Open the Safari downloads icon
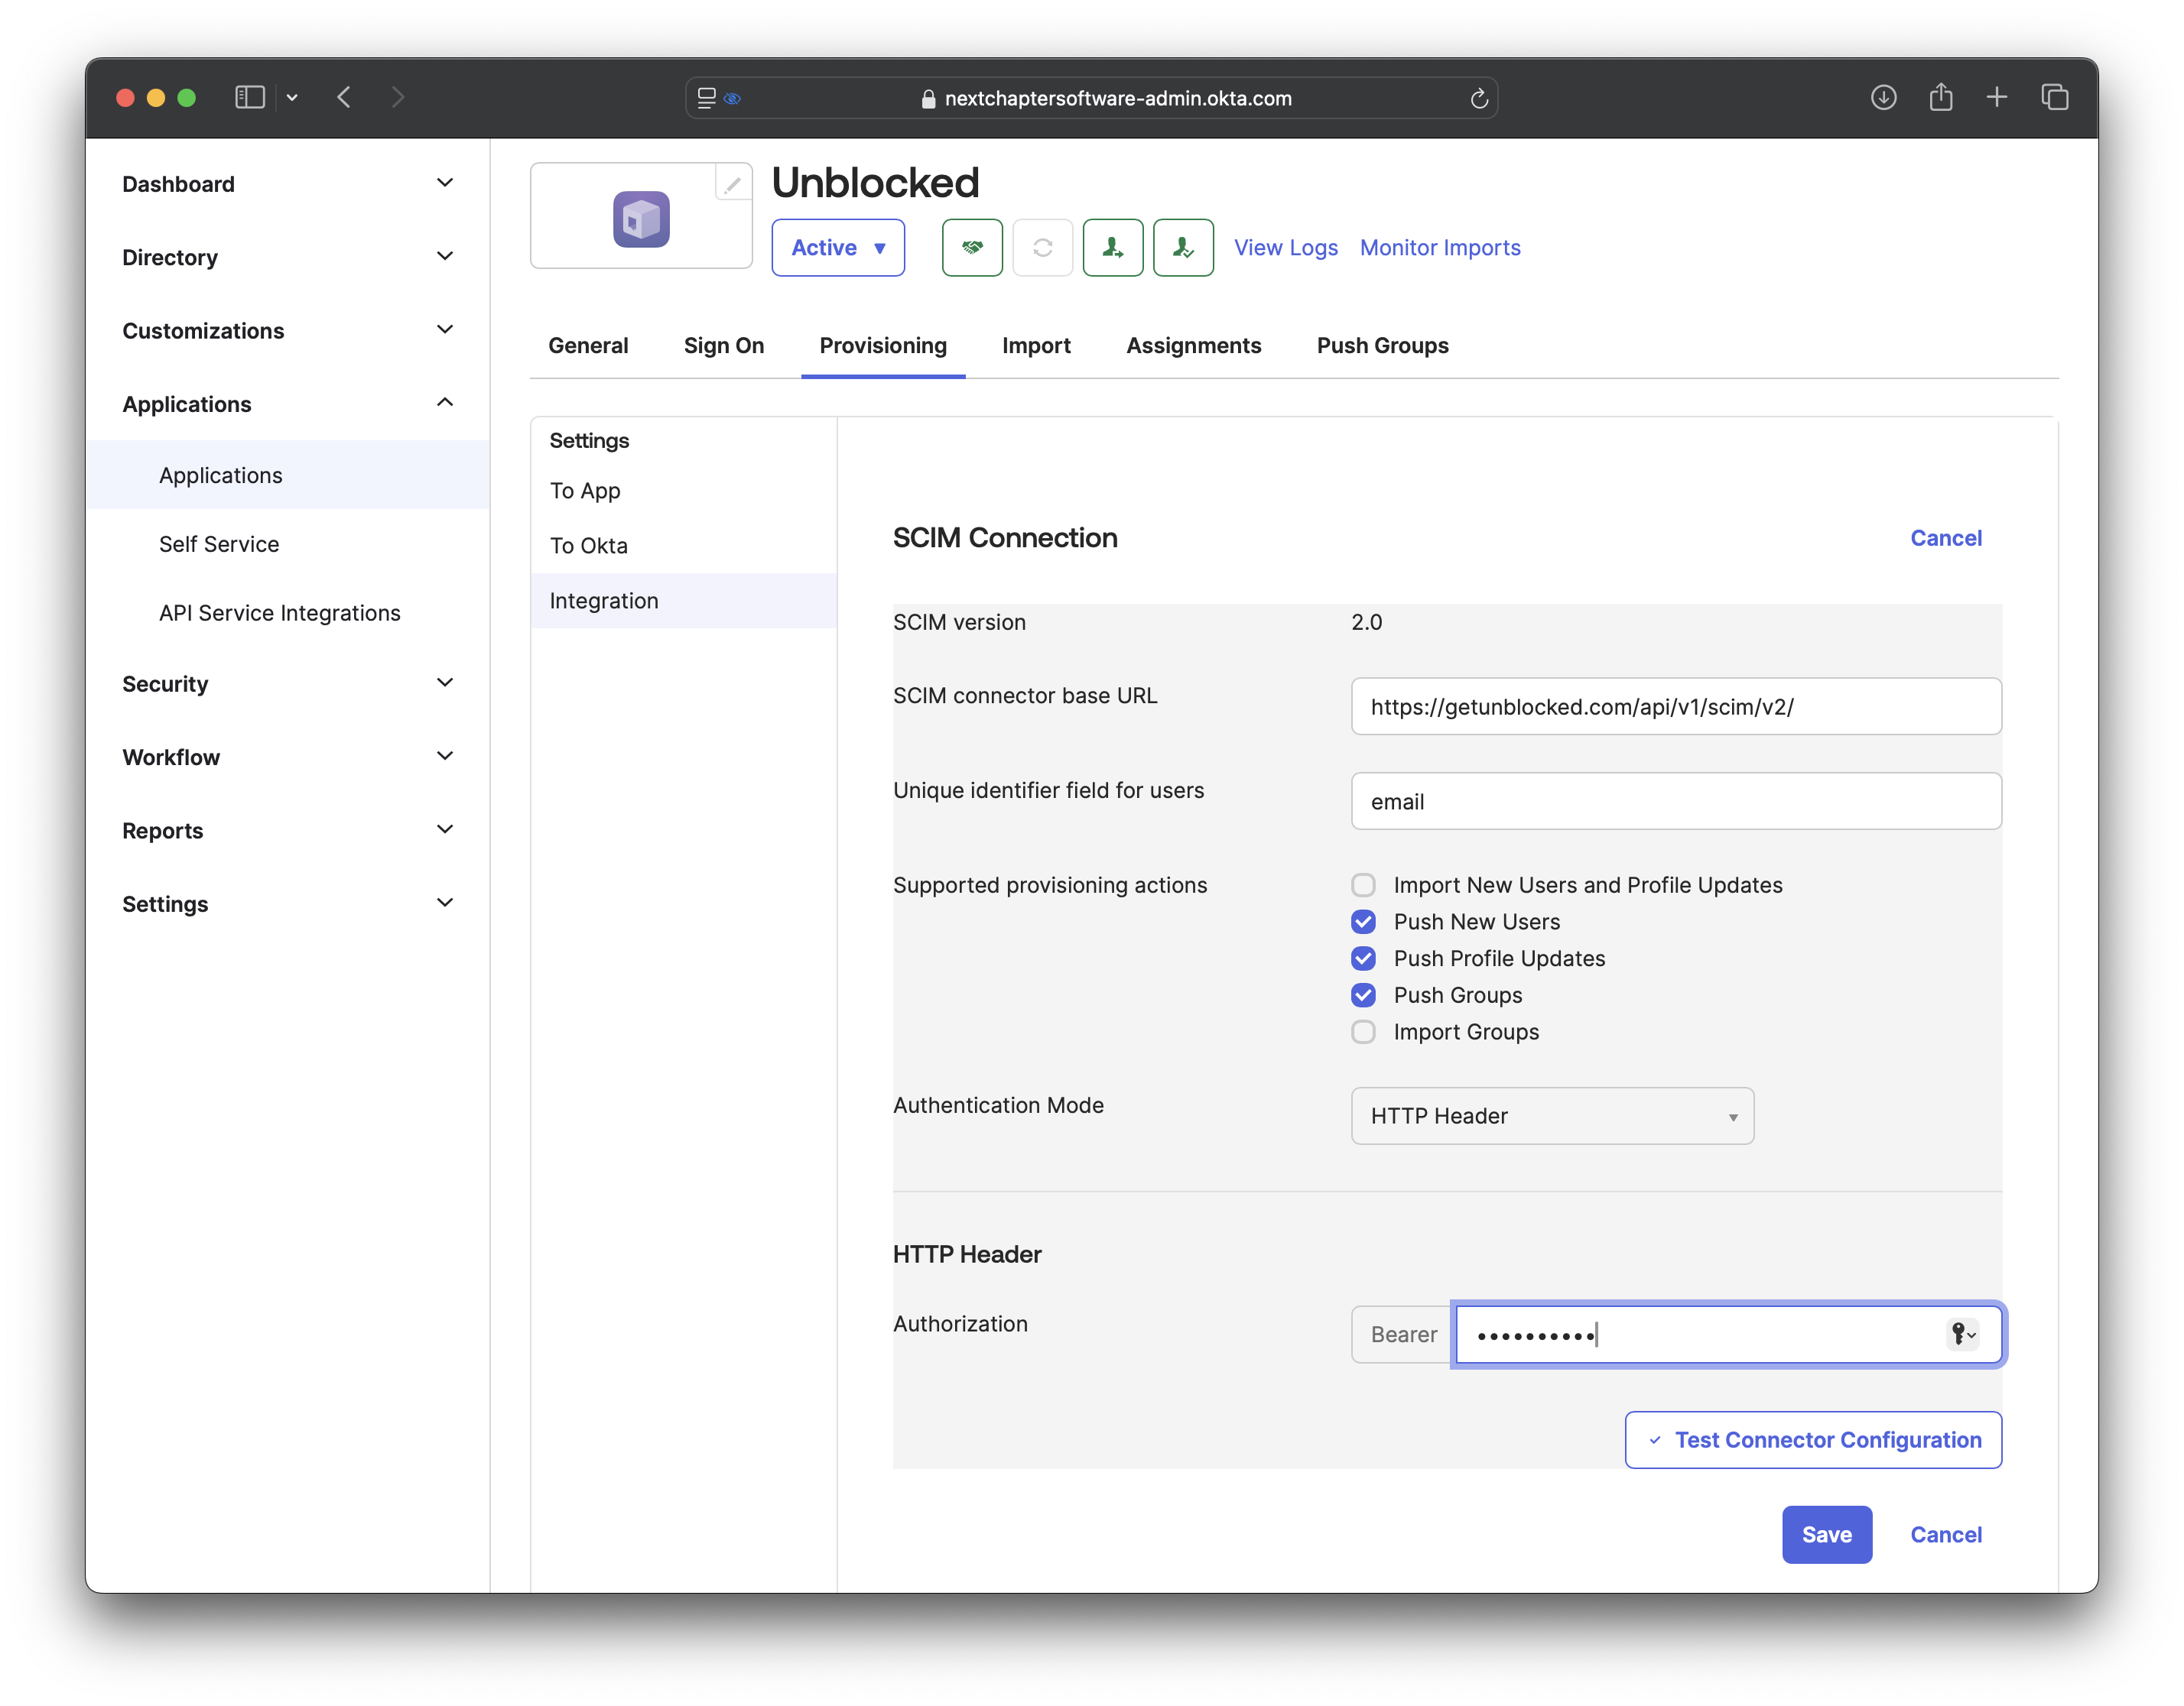Screen dimensions: 2184x1706 1883,97
